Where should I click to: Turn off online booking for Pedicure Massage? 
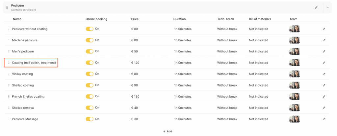pyautogui.click(x=90, y=119)
